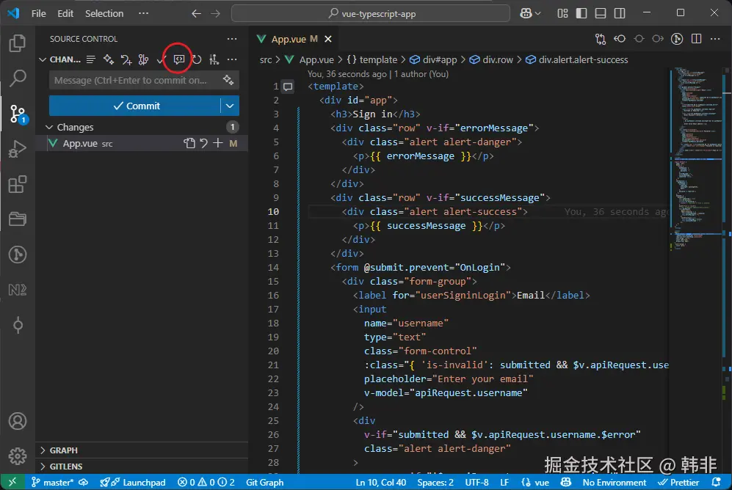Screen dimensions: 732x490
Task: Toggle the primary side bar layout button
Action: pos(582,13)
